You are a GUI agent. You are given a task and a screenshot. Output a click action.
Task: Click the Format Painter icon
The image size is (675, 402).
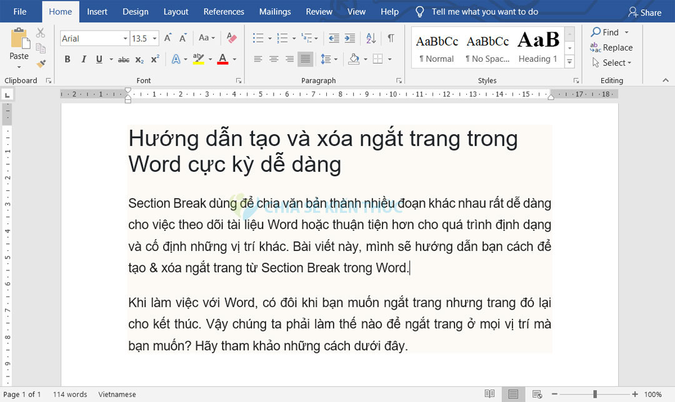tap(40, 62)
